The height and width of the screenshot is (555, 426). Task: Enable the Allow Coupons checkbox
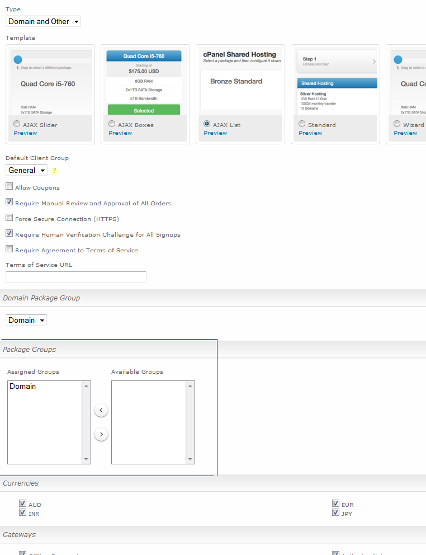[9, 186]
